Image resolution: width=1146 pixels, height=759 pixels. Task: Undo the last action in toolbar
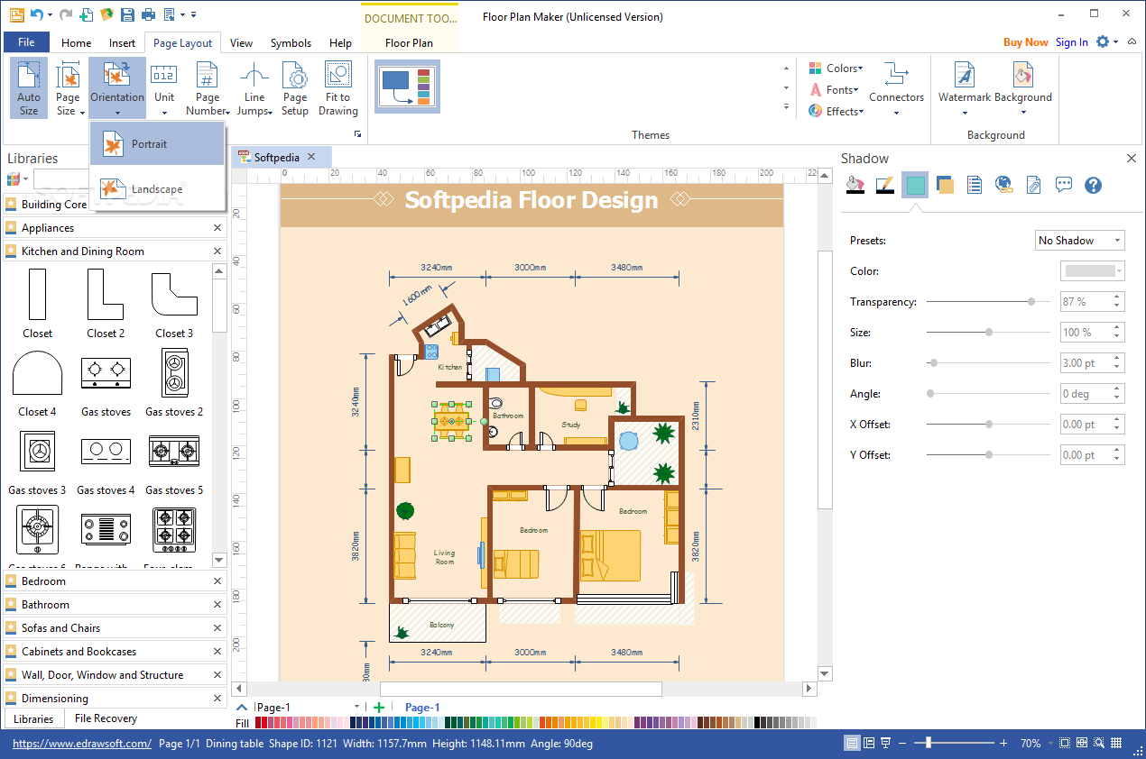36,14
